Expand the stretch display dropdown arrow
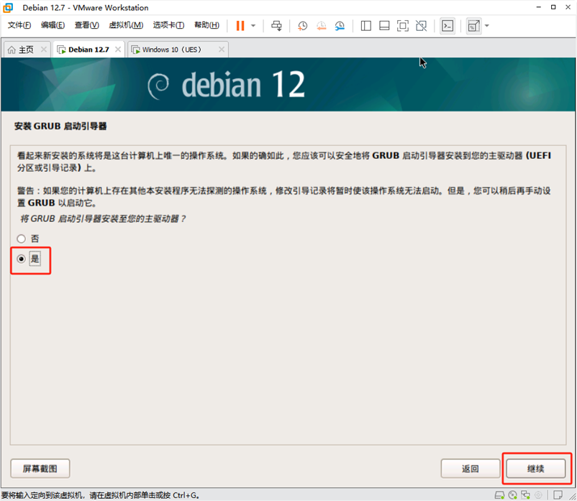 point(487,26)
